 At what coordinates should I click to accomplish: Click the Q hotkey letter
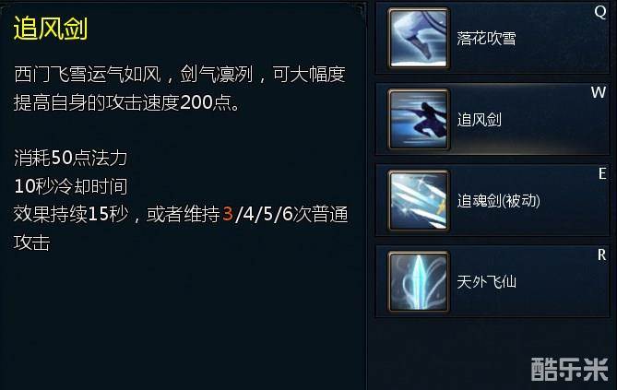coord(600,12)
